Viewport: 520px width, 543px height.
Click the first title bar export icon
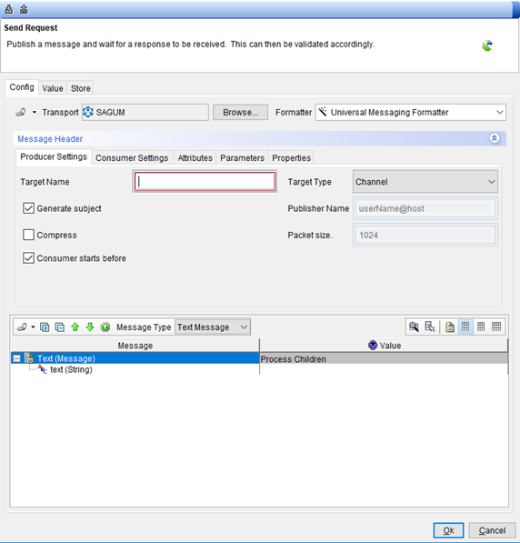(9, 9)
